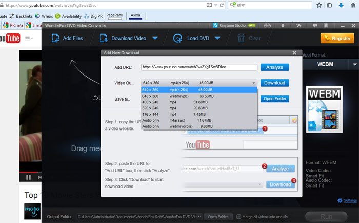The image size is (359, 223).
Task: Open reader view icon in address bar
Action: [209, 5]
